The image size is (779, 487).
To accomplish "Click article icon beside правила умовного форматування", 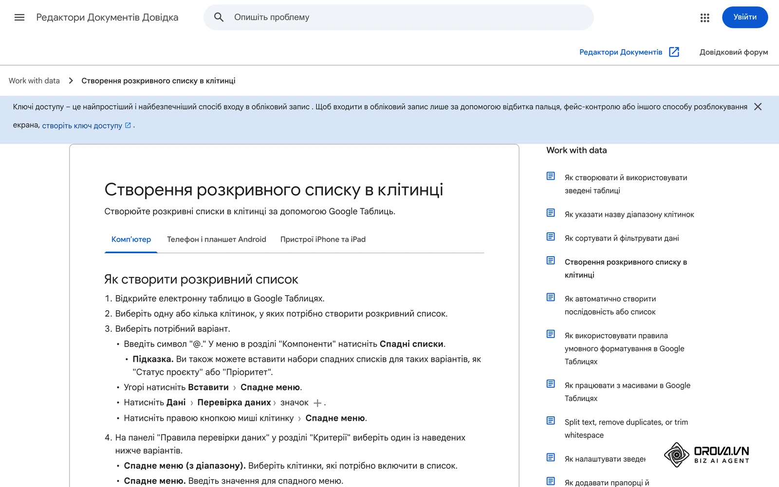I will pos(551,334).
